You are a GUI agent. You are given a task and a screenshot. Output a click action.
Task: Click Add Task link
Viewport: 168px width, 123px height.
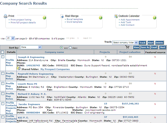tap(126, 22)
